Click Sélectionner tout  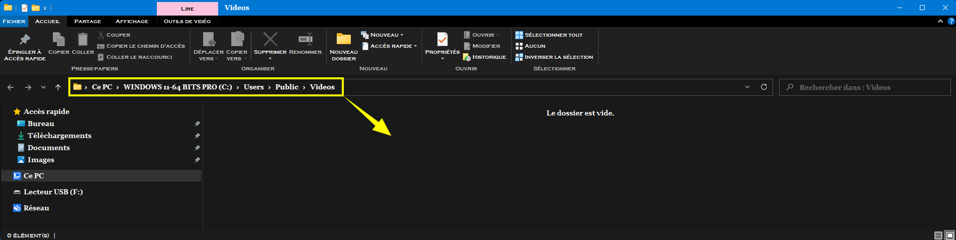tap(549, 35)
